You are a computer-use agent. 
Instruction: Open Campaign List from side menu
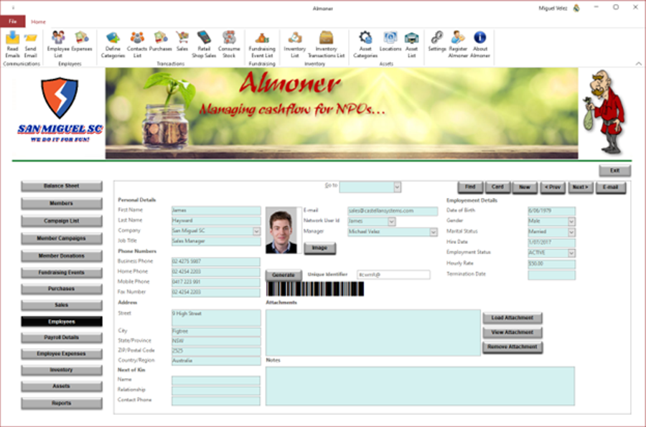click(x=62, y=221)
